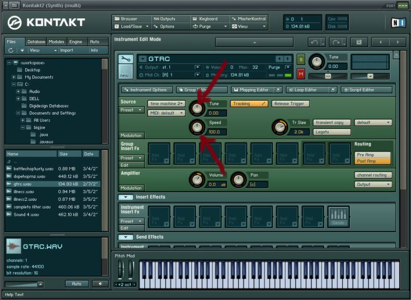
Task: Adjust the Speed knob
Action: (197, 127)
